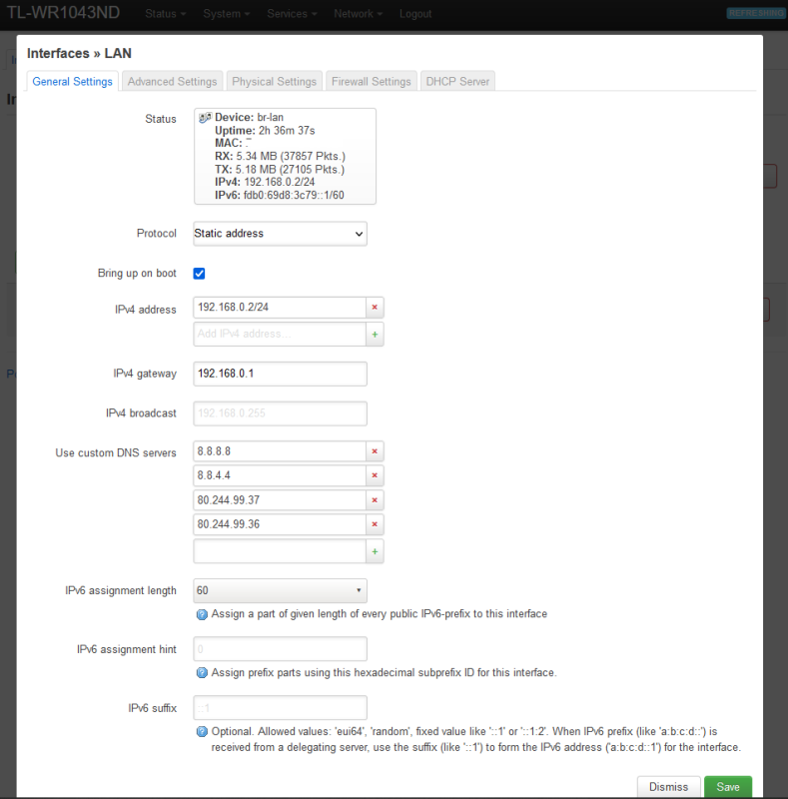The height and width of the screenshot is (799, 788).
Task: Click the REFRESHING indicator badge
Action: (756, 13)
